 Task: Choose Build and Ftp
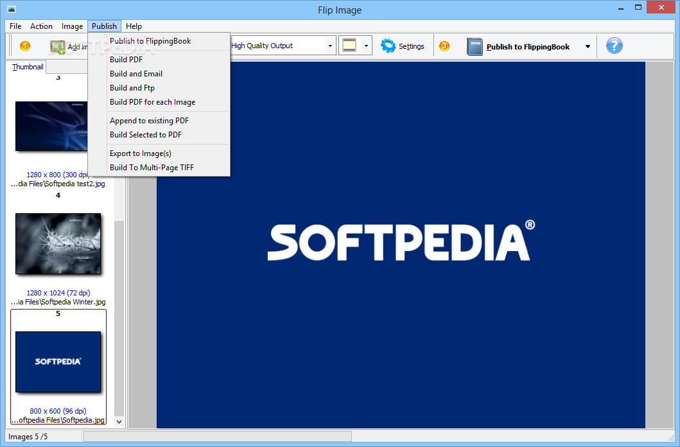click(159, 88)
